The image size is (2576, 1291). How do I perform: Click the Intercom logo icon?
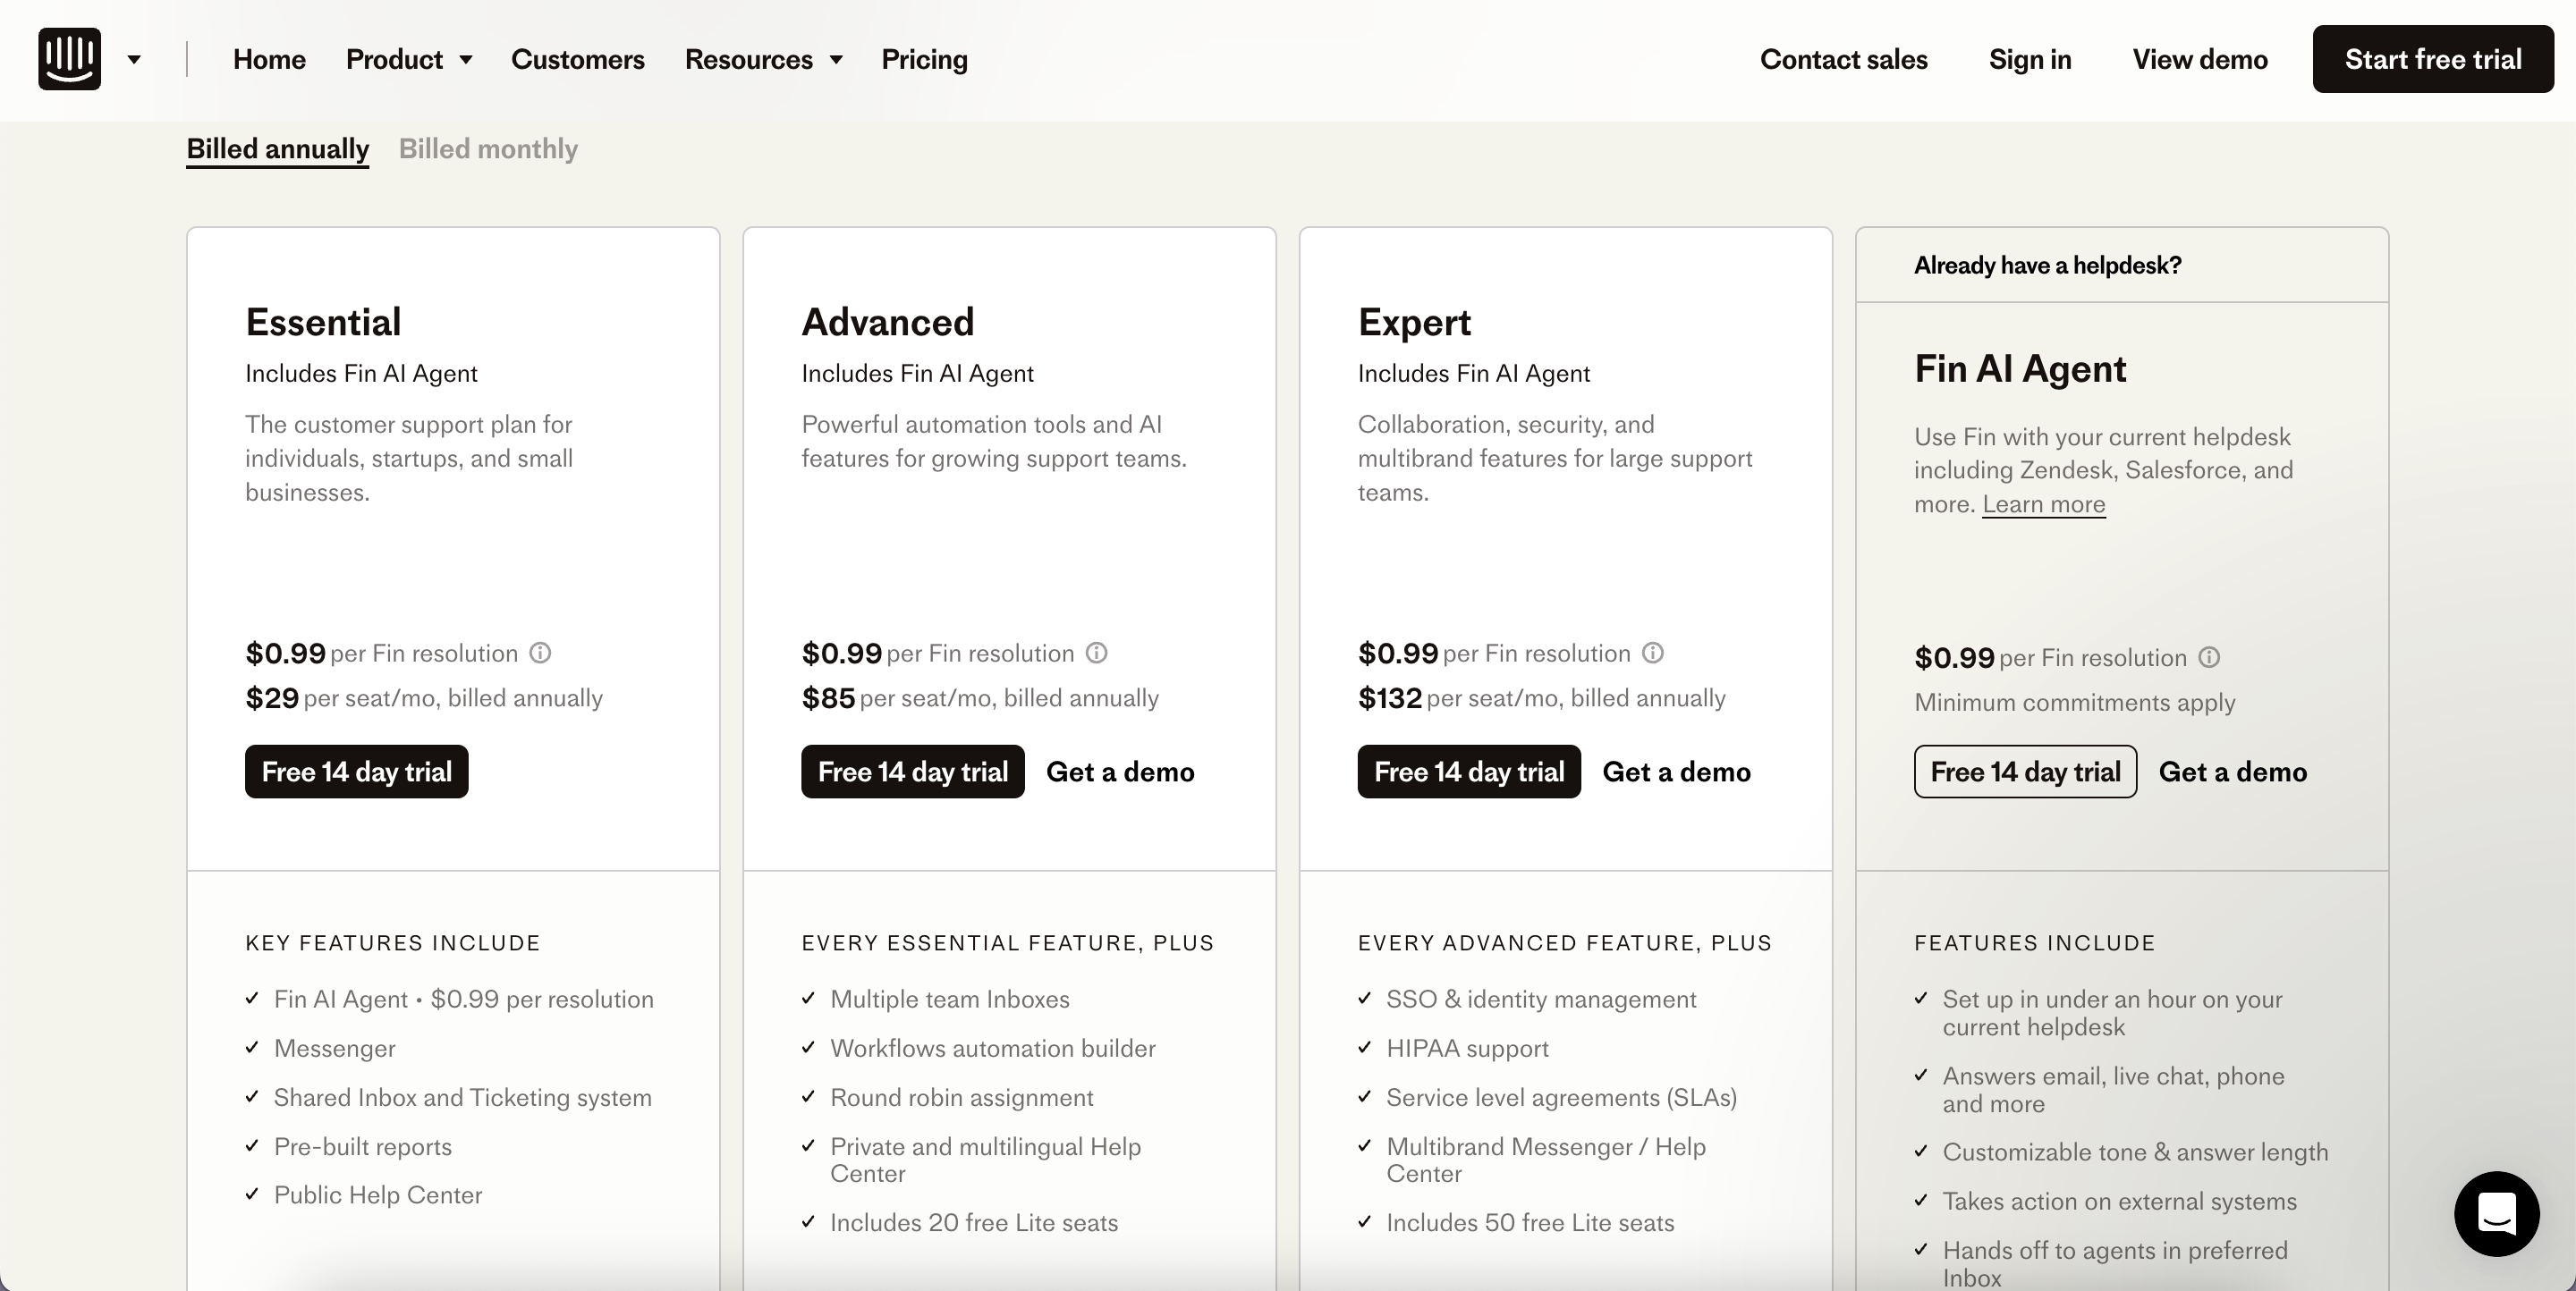69,59
